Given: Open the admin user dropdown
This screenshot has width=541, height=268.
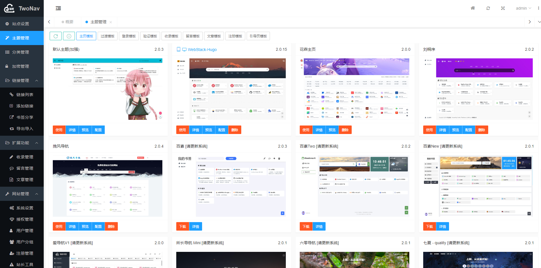Looking at the screenshot, I should click(523, 8).
